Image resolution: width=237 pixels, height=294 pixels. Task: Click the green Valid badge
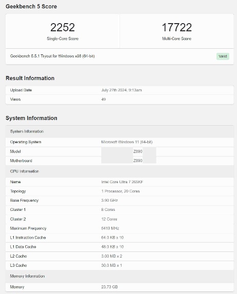223,56
